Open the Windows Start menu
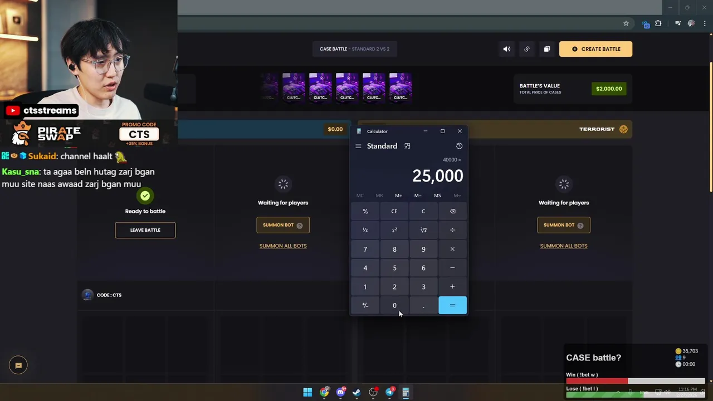The height and width of the screenshot is (401, 713). pos(307,392)
